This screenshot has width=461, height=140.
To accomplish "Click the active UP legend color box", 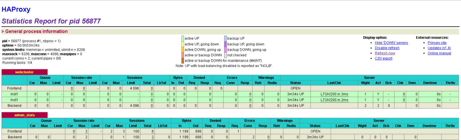I will click(183, 39).
